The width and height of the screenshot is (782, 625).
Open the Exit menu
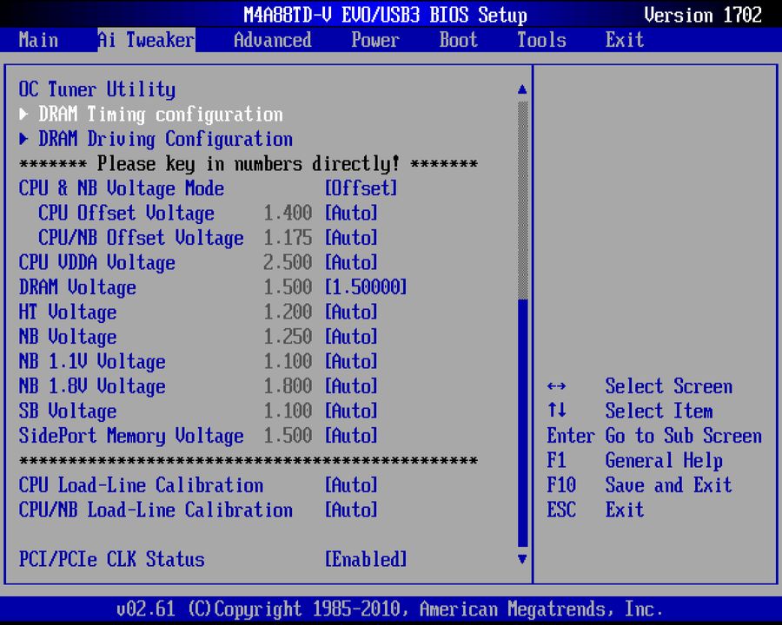pos(624,40)
